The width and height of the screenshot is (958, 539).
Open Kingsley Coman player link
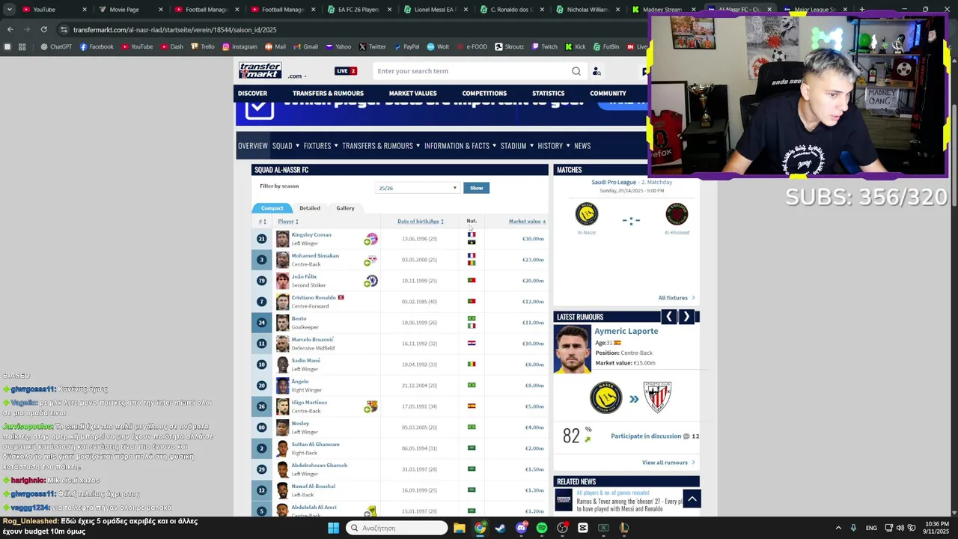point(311,235)
